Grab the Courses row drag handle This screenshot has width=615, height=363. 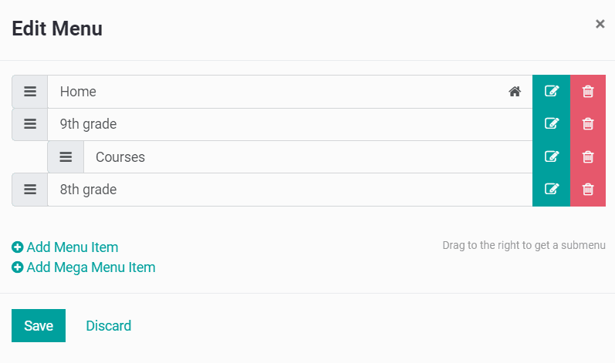(x=66, y=157)
